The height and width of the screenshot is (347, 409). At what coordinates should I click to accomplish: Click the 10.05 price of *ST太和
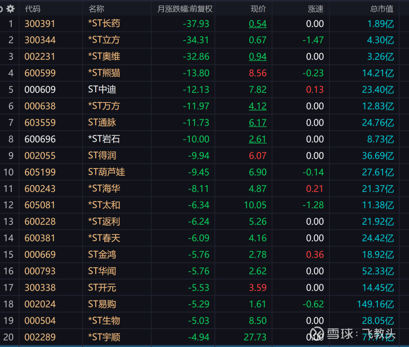pyautogui.click(x=255, y=205)
